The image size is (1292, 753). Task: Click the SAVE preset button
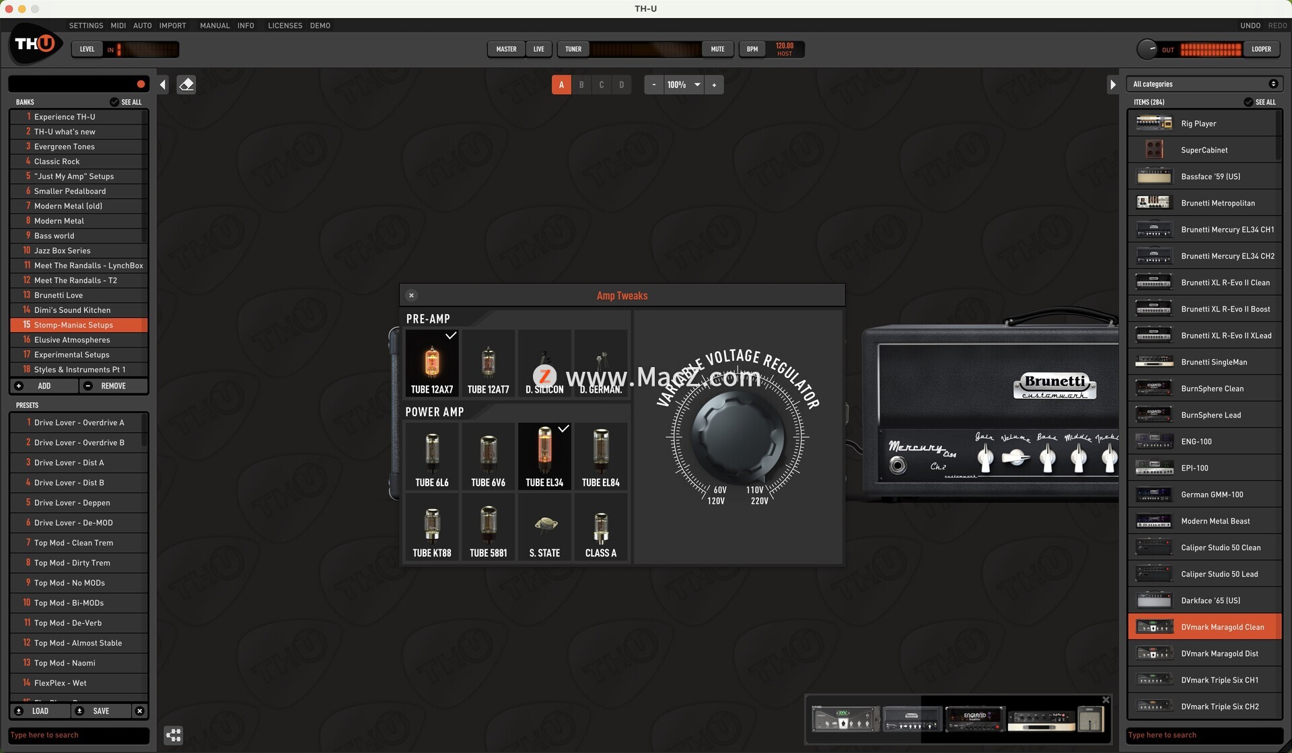point(101,711)
